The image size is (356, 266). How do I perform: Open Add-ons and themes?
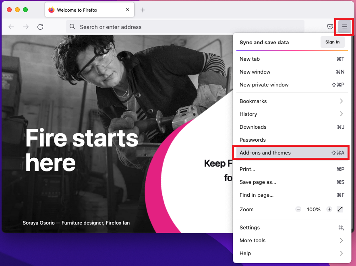[x=292, y=153]
